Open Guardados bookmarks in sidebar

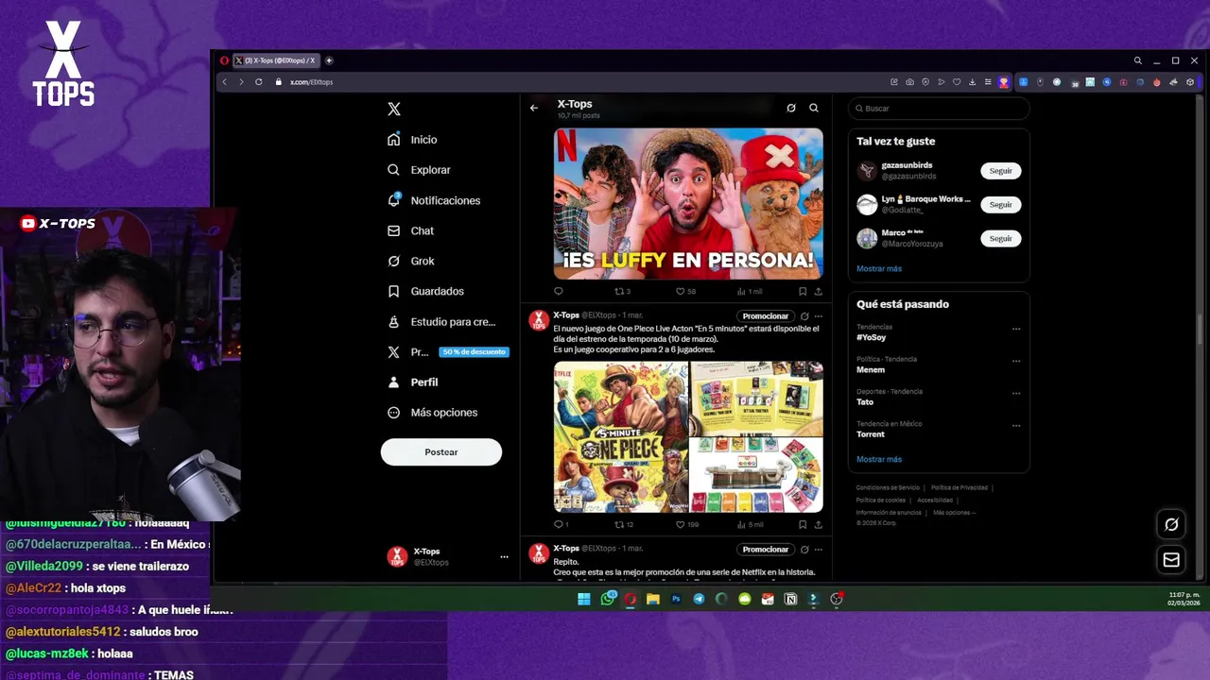coord(425,291)
